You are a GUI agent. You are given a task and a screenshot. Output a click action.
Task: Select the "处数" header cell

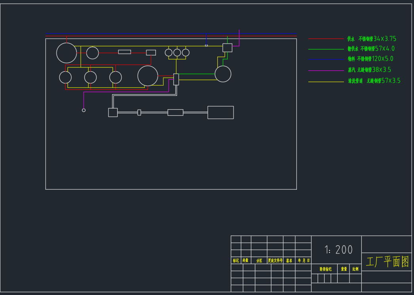(245, 261)
